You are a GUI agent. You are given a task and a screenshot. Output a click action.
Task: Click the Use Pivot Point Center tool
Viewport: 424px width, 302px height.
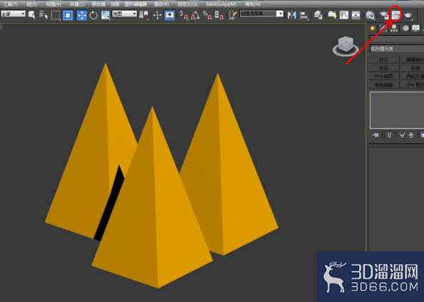pos(144,15)
